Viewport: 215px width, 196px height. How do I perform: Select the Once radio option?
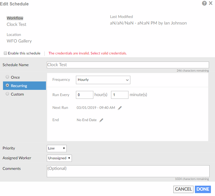(7, 77)
